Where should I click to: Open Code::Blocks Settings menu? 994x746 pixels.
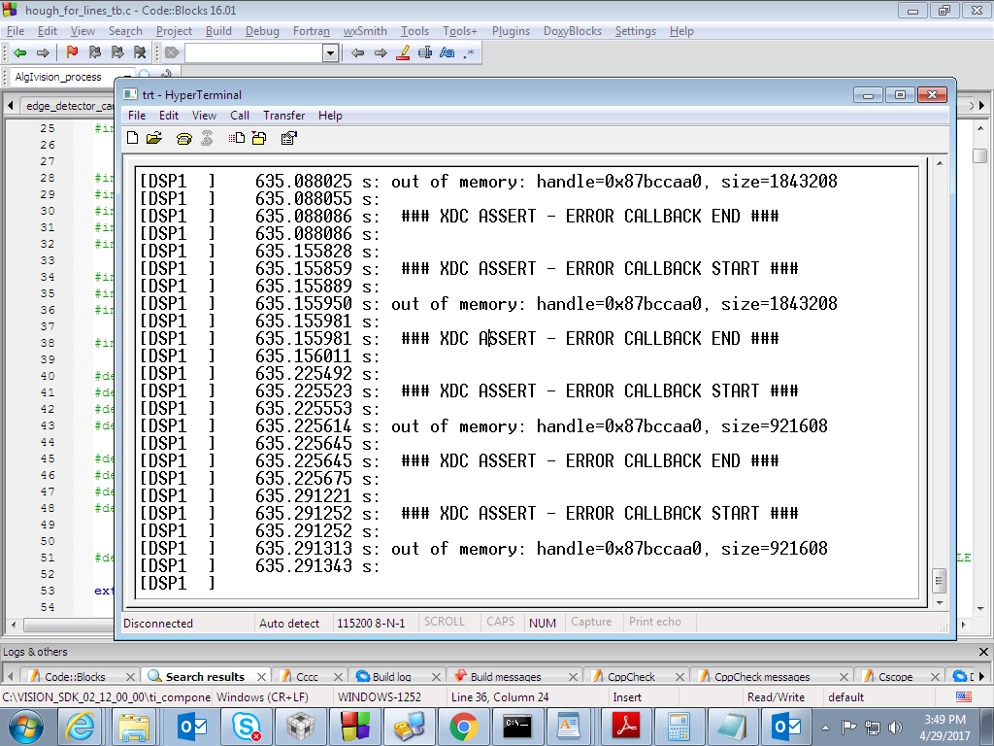pyautogui.click(x=636, y=31)
